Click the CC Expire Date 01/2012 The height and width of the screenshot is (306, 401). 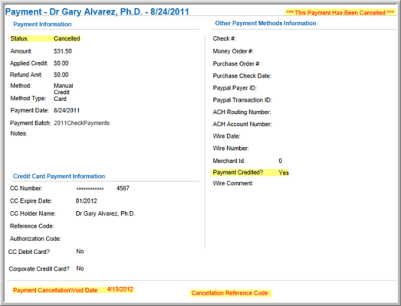click(x=87, y=201)
